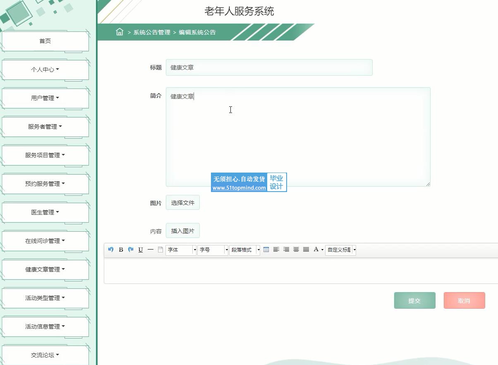Toggle underline formatting in the editor
498x365 pixels.
click(x=141, y=250)
